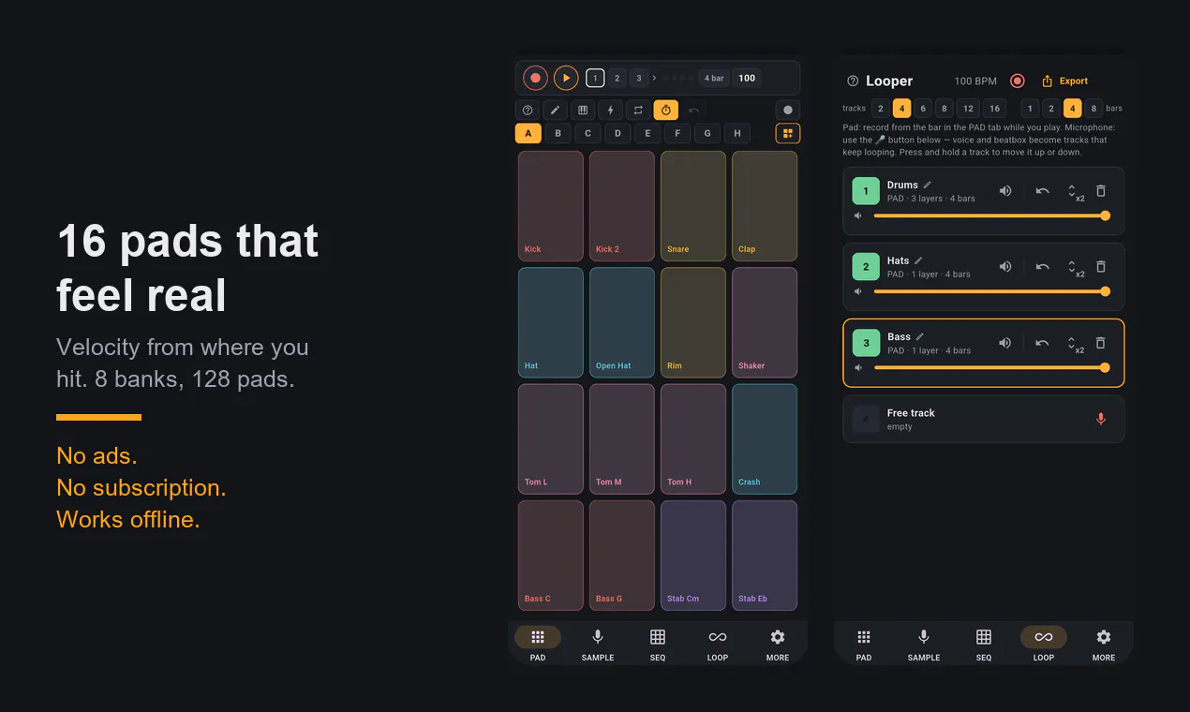Open SEQ tab on the pad screen

click(x=658, y=645)
